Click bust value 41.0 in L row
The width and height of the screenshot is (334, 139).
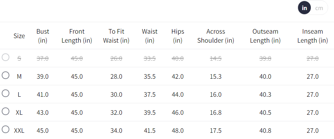pos(43,94)
